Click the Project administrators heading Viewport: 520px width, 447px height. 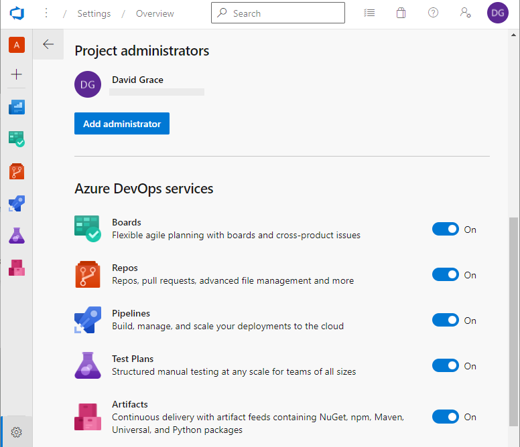[x=141, y=51]
